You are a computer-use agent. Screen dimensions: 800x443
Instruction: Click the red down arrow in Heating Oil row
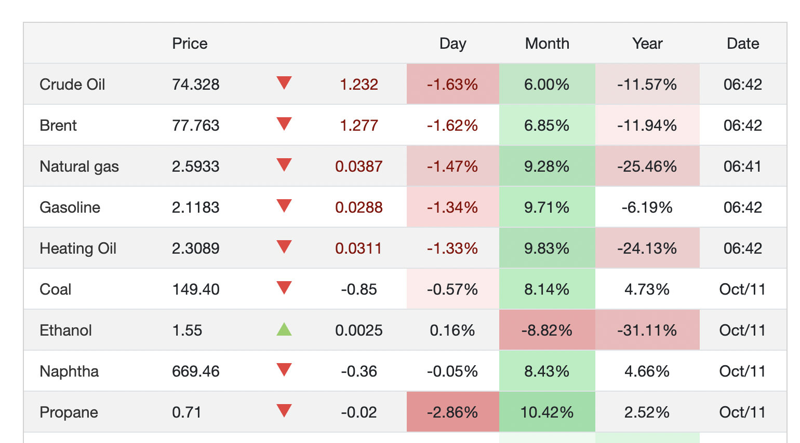[284, 247]
